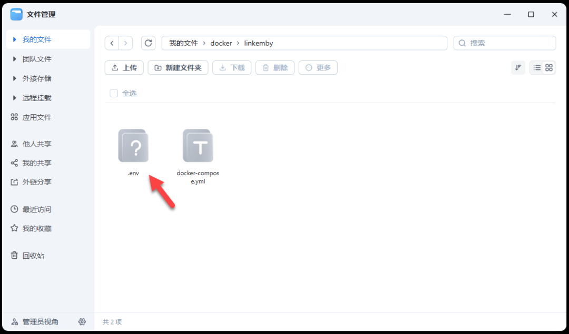Click the 上传 upload button

pyautogui.click(x=124, y=67)
